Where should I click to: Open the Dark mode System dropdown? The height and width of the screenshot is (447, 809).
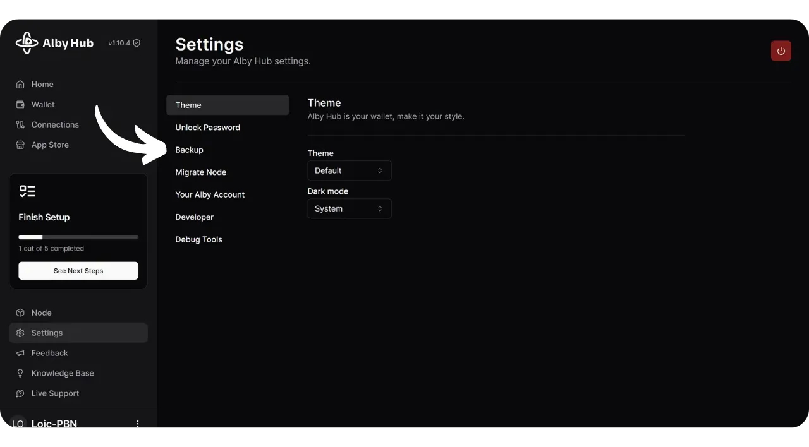[x=349, y=209]
